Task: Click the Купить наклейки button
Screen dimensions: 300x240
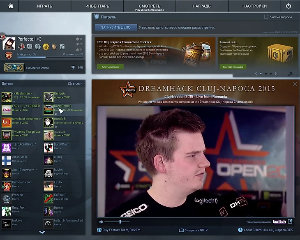Action: pos(110,67)
